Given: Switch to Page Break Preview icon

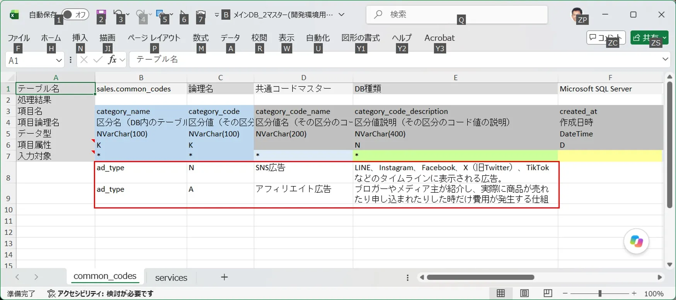Looking at the screenshot, I should coord(548,293).
